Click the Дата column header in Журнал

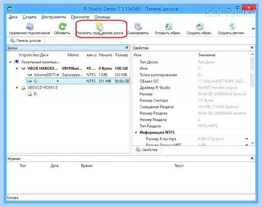tap(55, 166)
